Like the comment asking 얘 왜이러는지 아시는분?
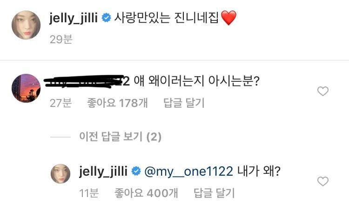 pyautogui.click(x=323, y=91)
